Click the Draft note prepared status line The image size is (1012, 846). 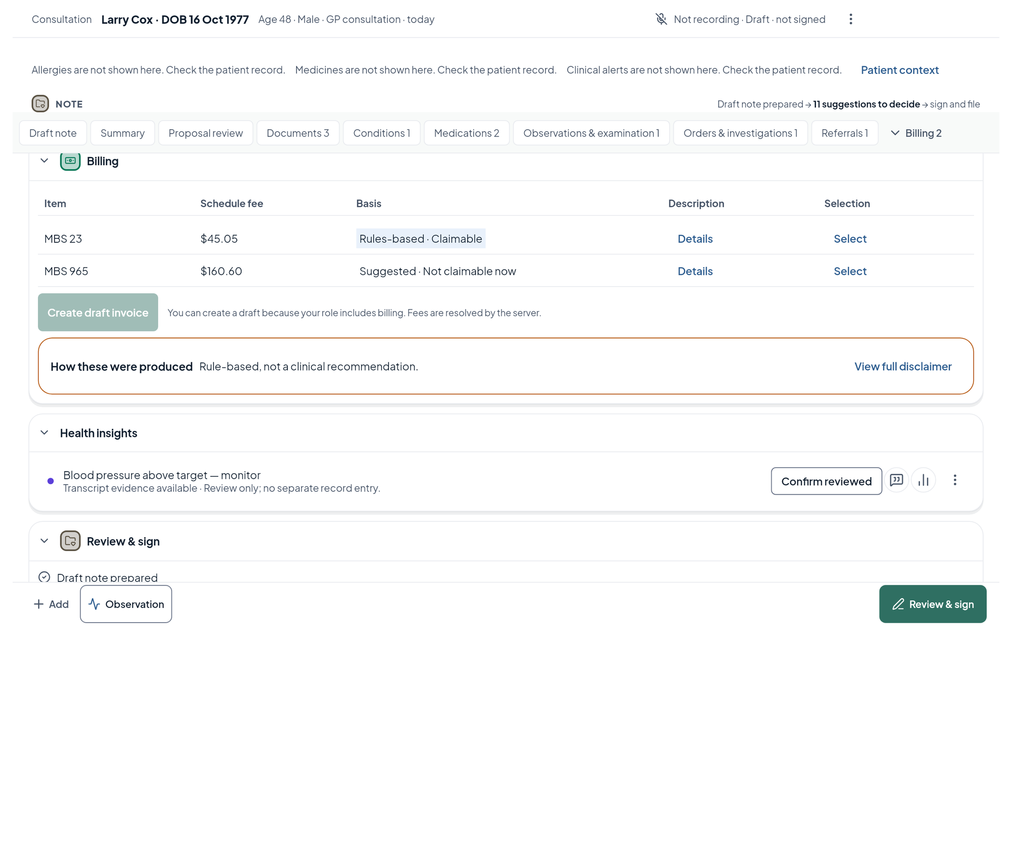tap(107, 577)
